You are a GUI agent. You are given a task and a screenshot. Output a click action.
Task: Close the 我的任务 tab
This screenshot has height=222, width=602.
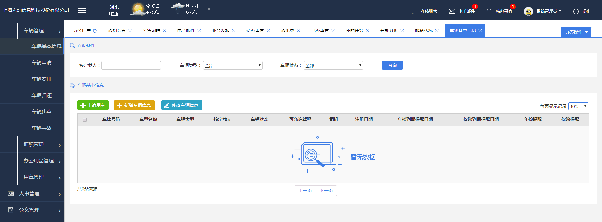pyautogui.click(x=368, y=31)
